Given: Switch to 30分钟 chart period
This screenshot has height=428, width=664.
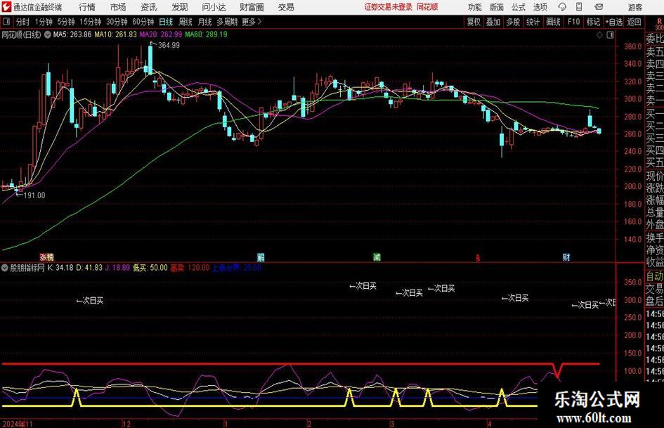Looking at the screenshot, I should point(117,22).
